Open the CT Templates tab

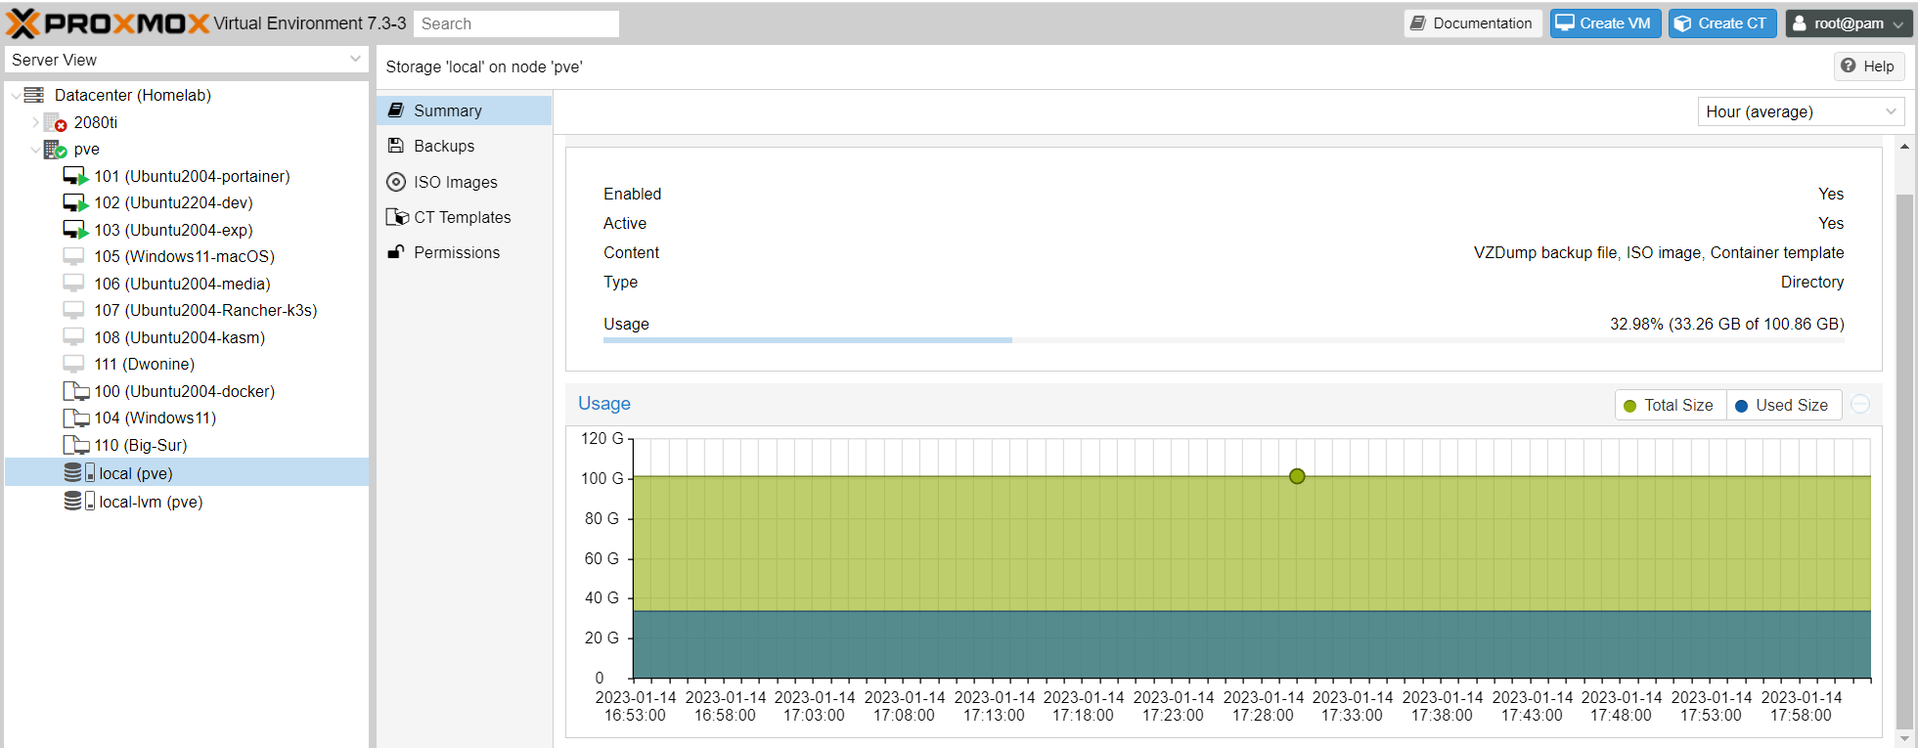[464, 217]
